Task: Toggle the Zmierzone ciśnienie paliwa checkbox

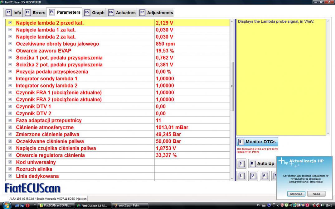Action: click(10, 135)
